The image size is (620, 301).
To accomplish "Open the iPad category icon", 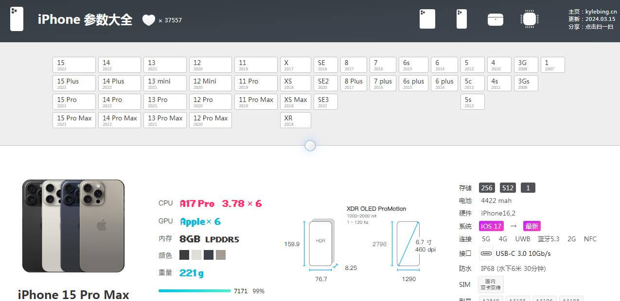I will click(x=427, y=19).
